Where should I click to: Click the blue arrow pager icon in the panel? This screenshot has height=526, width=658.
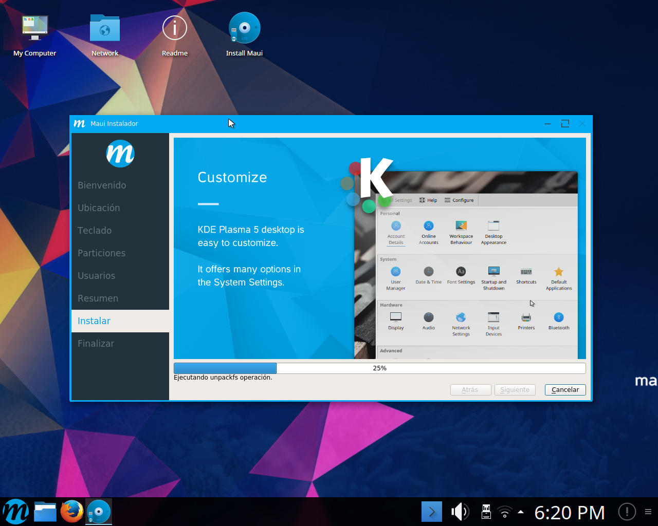tap(432, 512)
